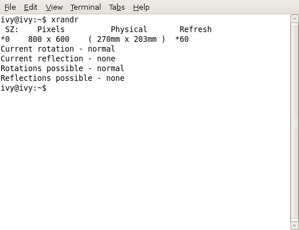This screenshot has width=299, height=230.
Task: Click the 800 x 600 resolution text
Action: [49, 39]
